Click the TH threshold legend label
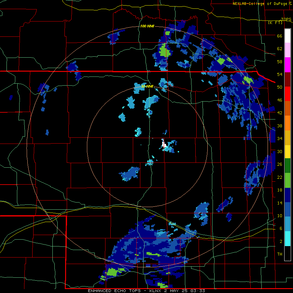The width and height of the screenshot is (293, 293). 280,254
